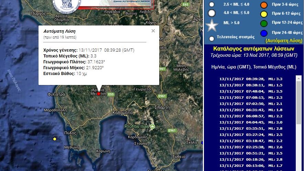Click the Φιλιατρά town label

[x=56, y=95]
